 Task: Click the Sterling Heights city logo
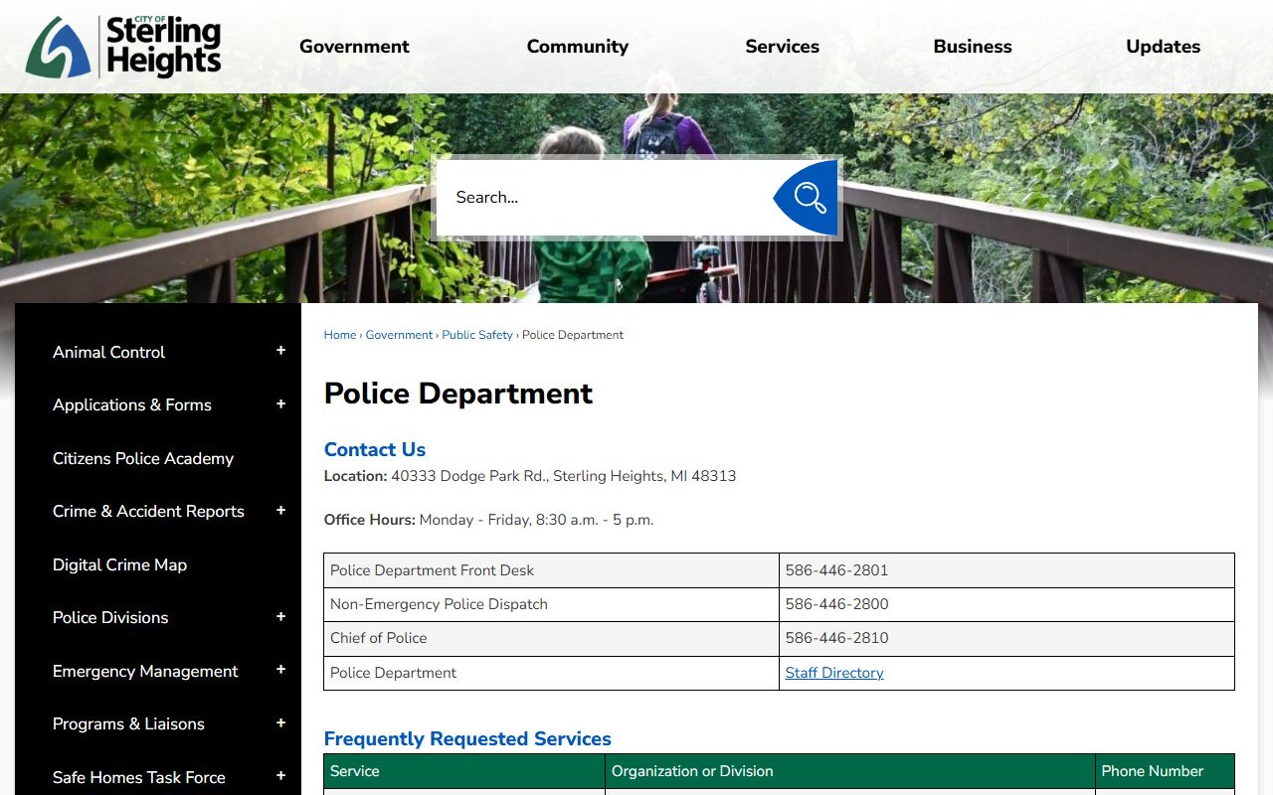(x=123, y=47)
